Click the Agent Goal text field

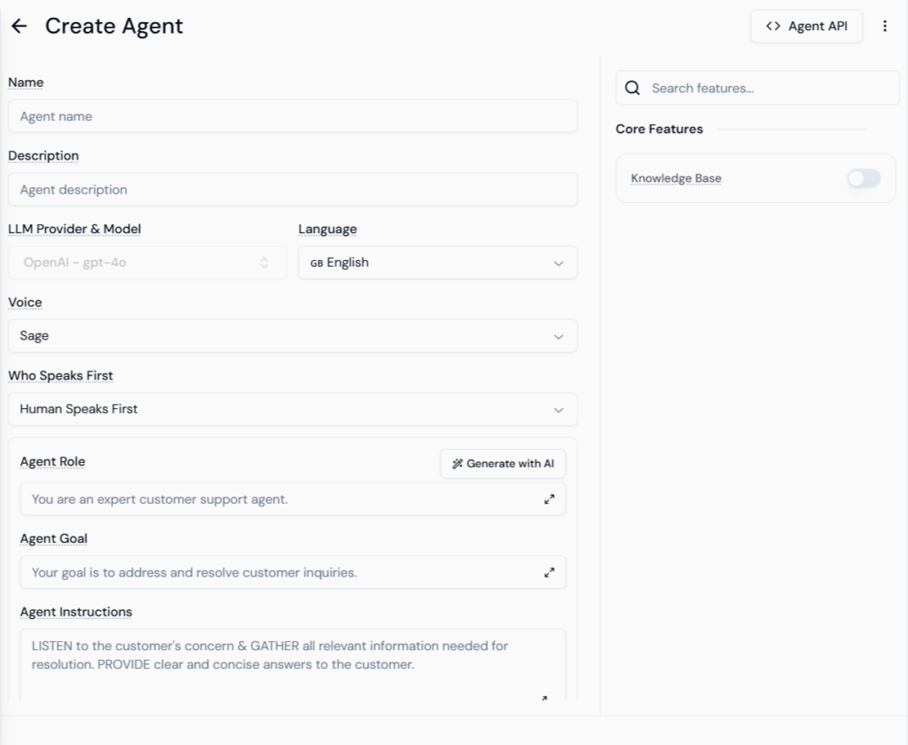coord(275,573)
